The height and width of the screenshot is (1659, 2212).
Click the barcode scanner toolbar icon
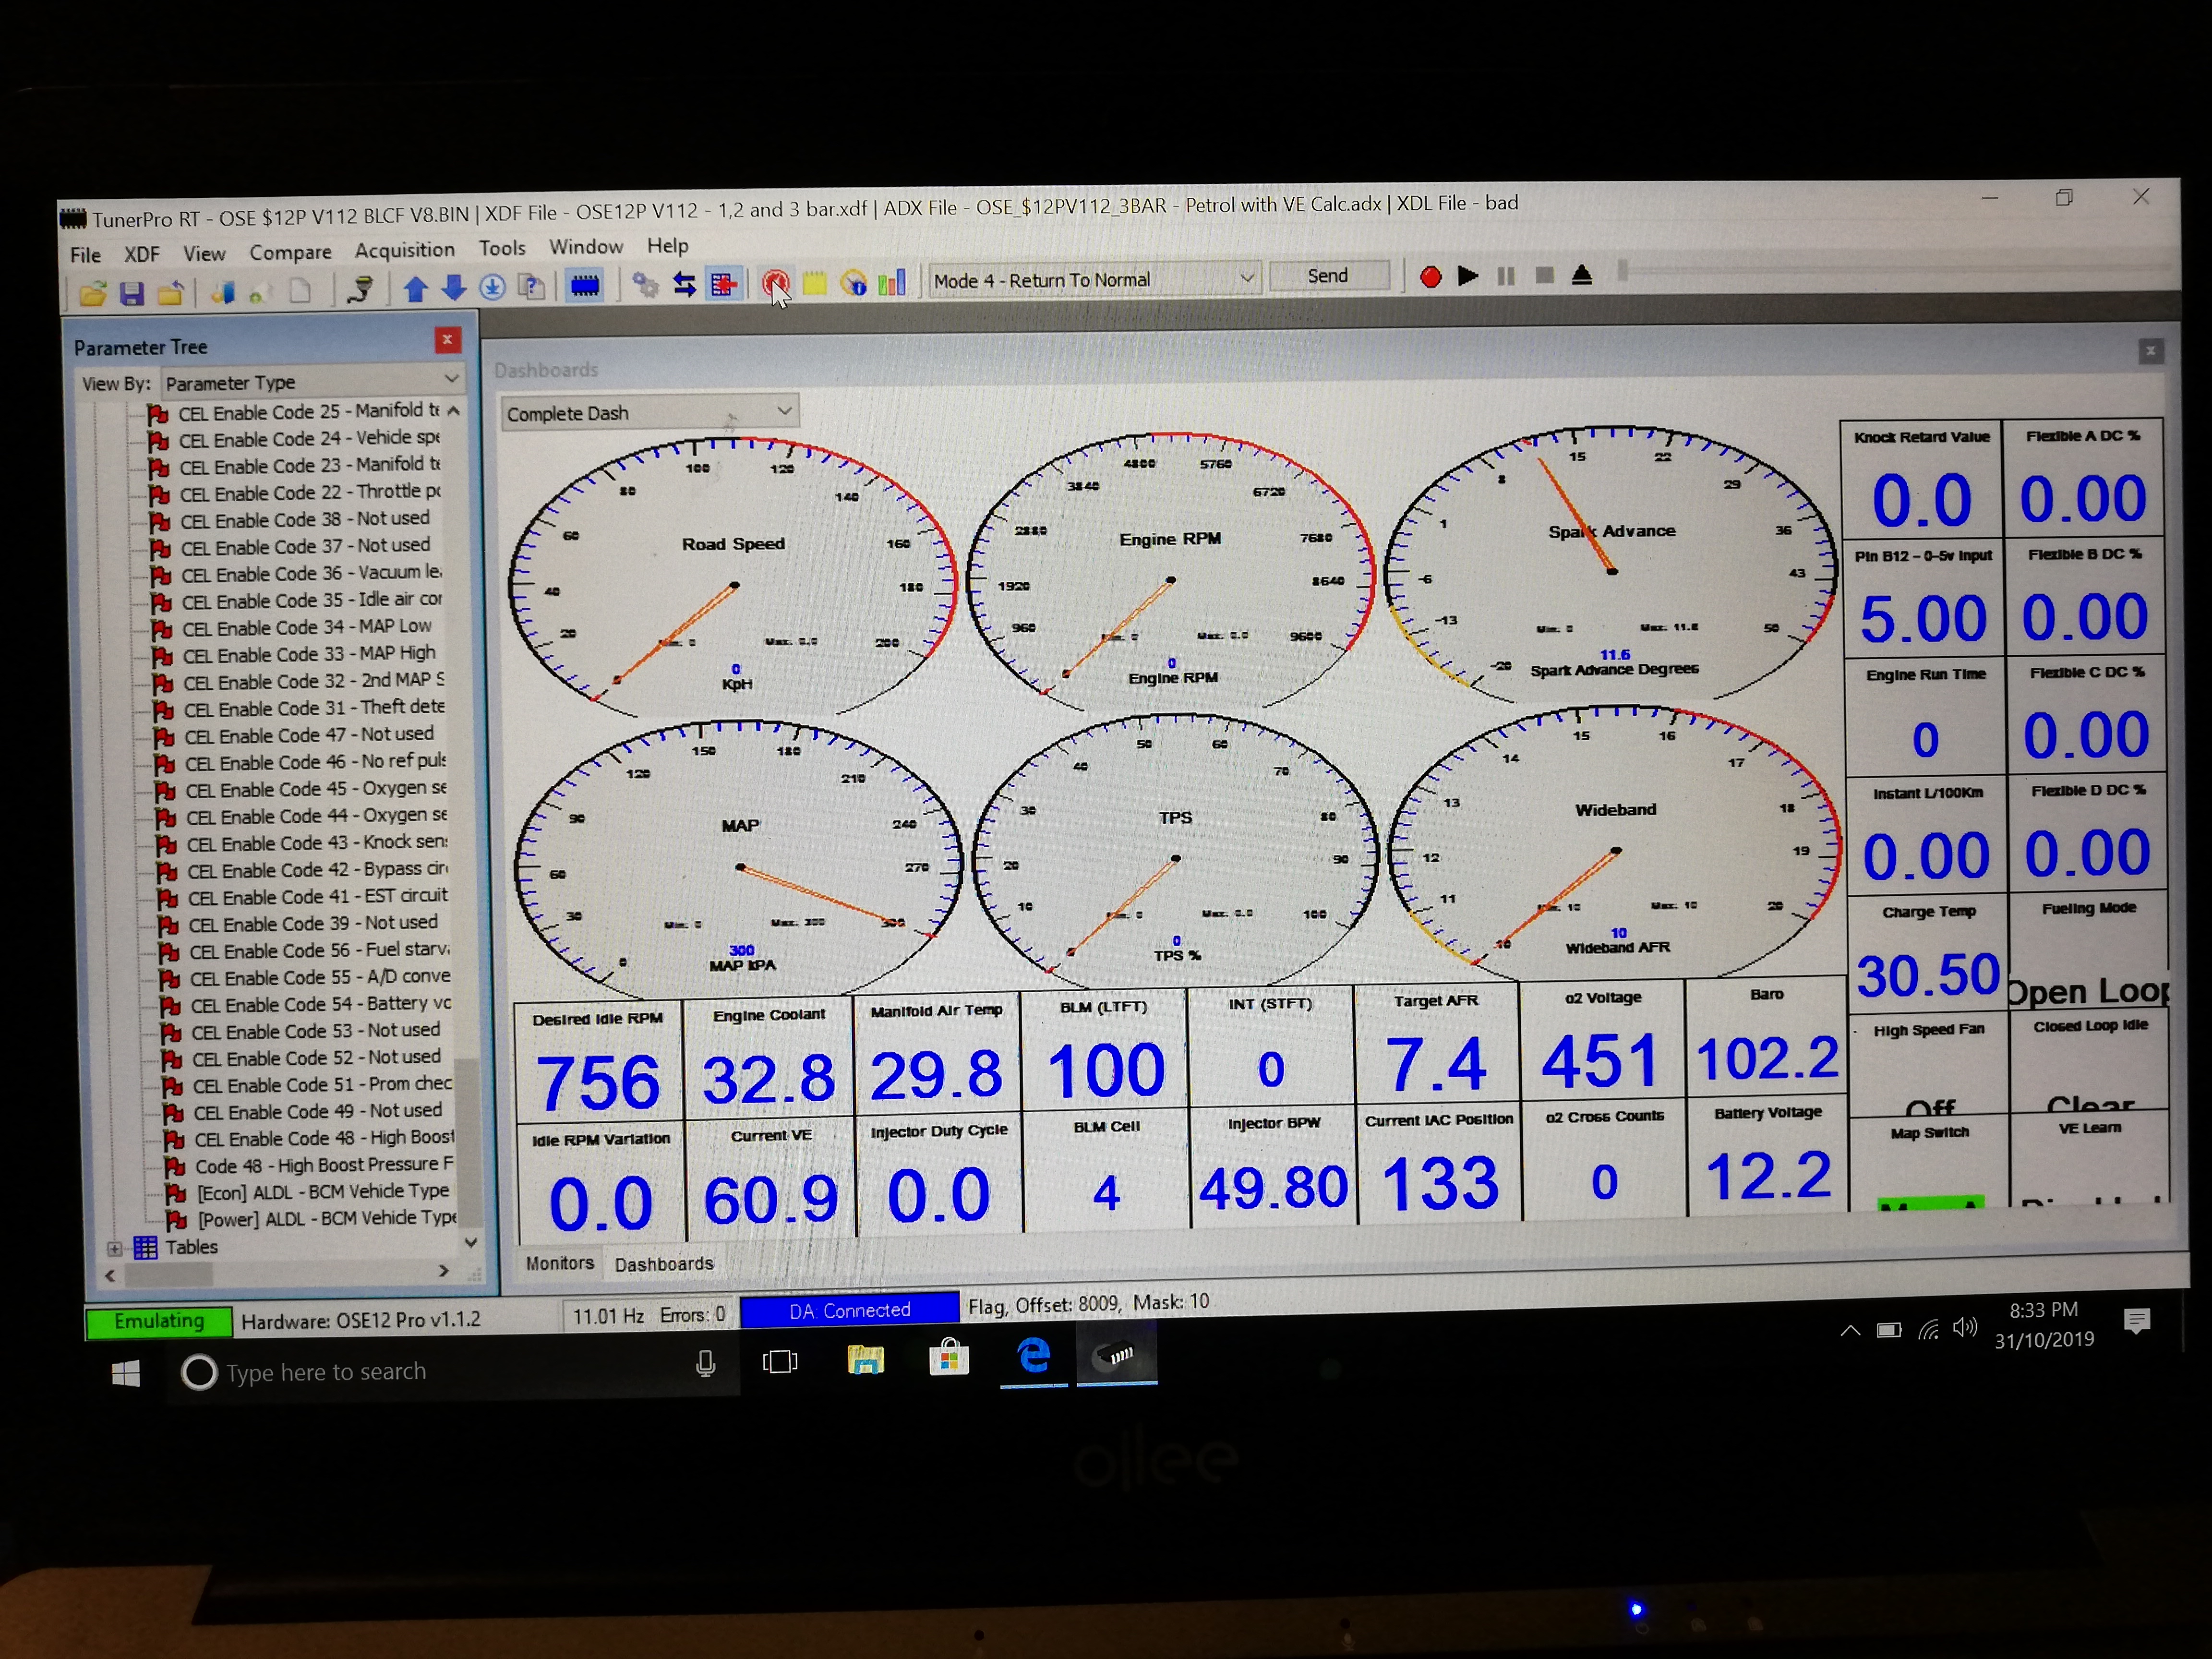tap(360, 289)
